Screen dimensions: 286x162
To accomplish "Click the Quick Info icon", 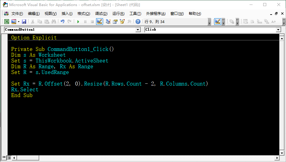I will tap(260, 22).
